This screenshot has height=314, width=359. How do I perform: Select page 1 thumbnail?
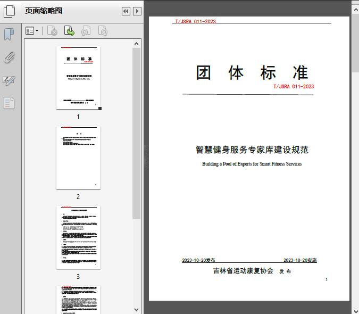coord(78,78)
